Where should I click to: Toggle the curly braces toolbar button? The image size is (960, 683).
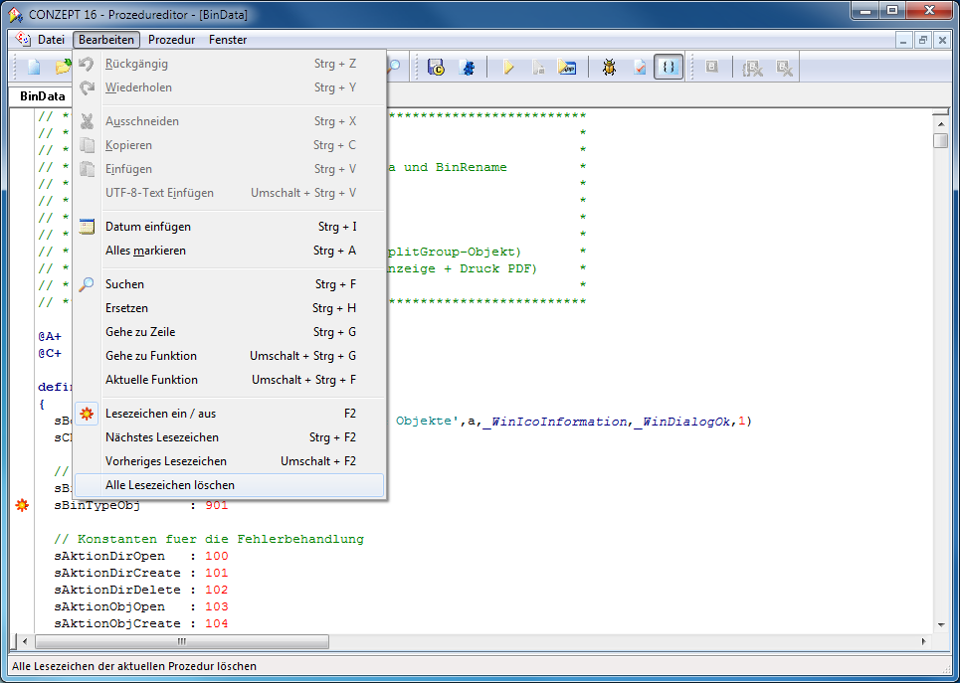669,68
